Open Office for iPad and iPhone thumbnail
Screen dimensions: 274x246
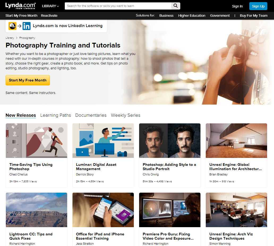coord(103,210)
